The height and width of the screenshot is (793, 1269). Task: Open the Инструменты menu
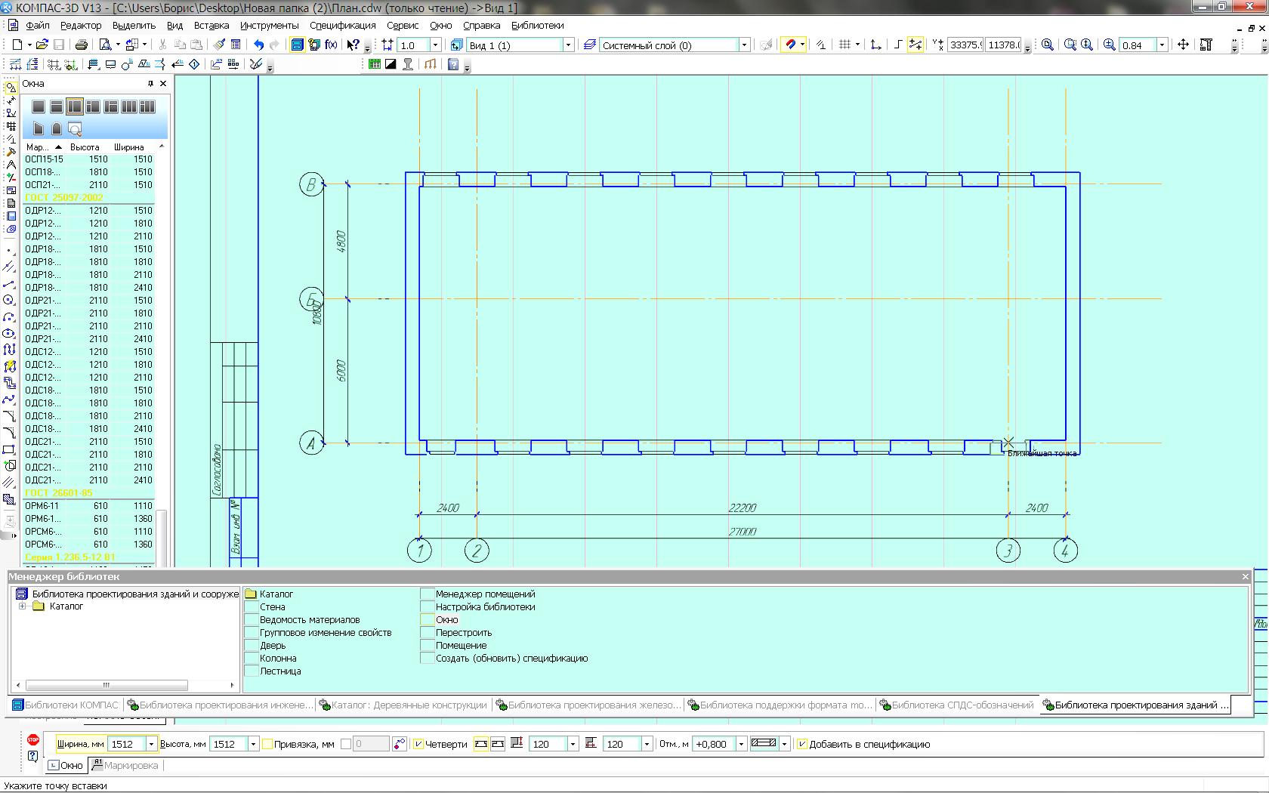pos(269,25)
